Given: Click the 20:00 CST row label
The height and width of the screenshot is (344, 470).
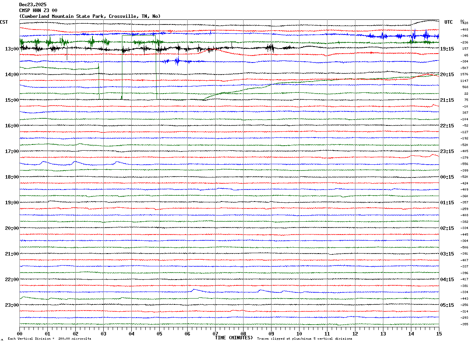Looking at the screenshot, I should pyautogui.click(x=12, y=228).
